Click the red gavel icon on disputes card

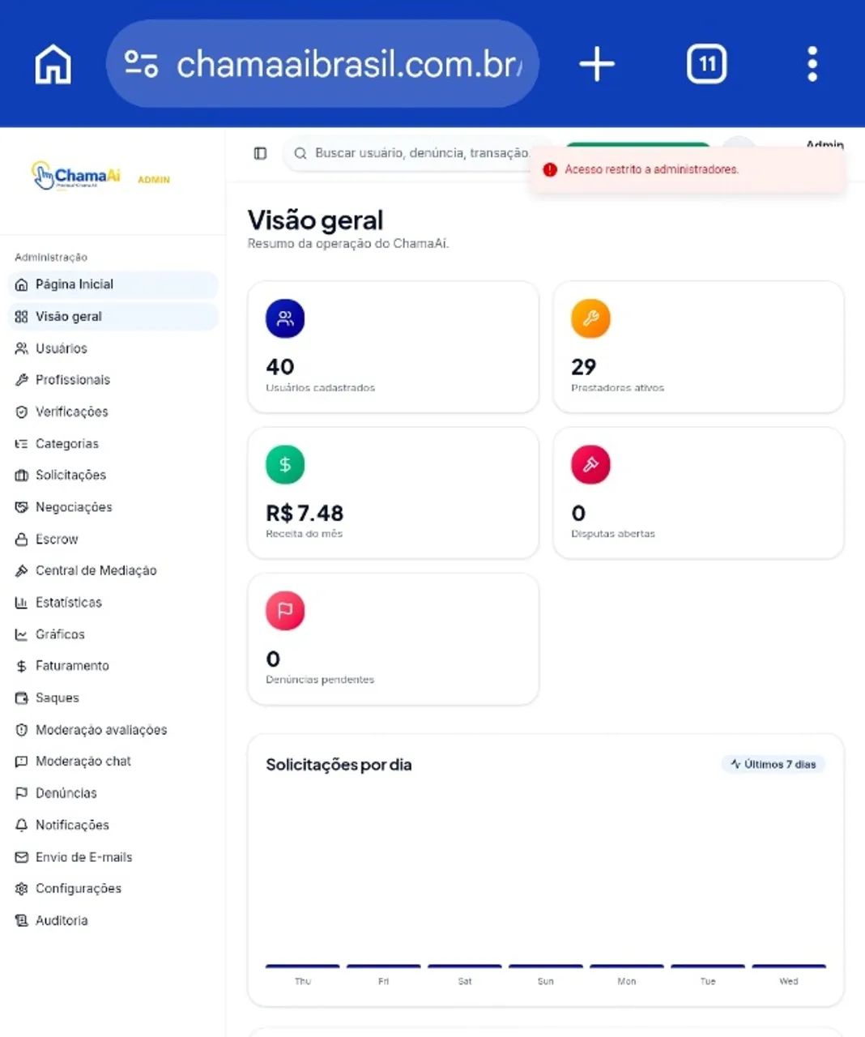[x=590, y=464]
